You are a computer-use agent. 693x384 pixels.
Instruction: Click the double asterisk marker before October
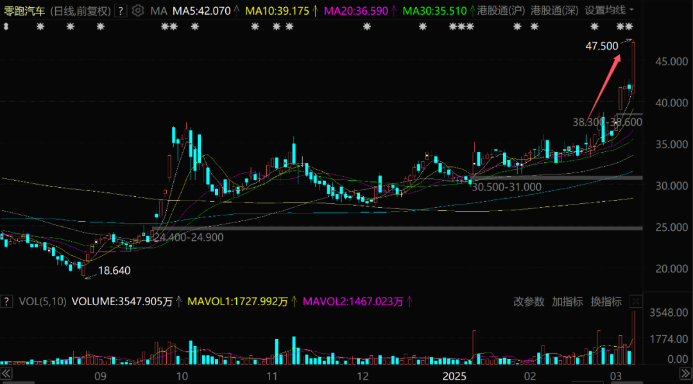pos(169,27)
